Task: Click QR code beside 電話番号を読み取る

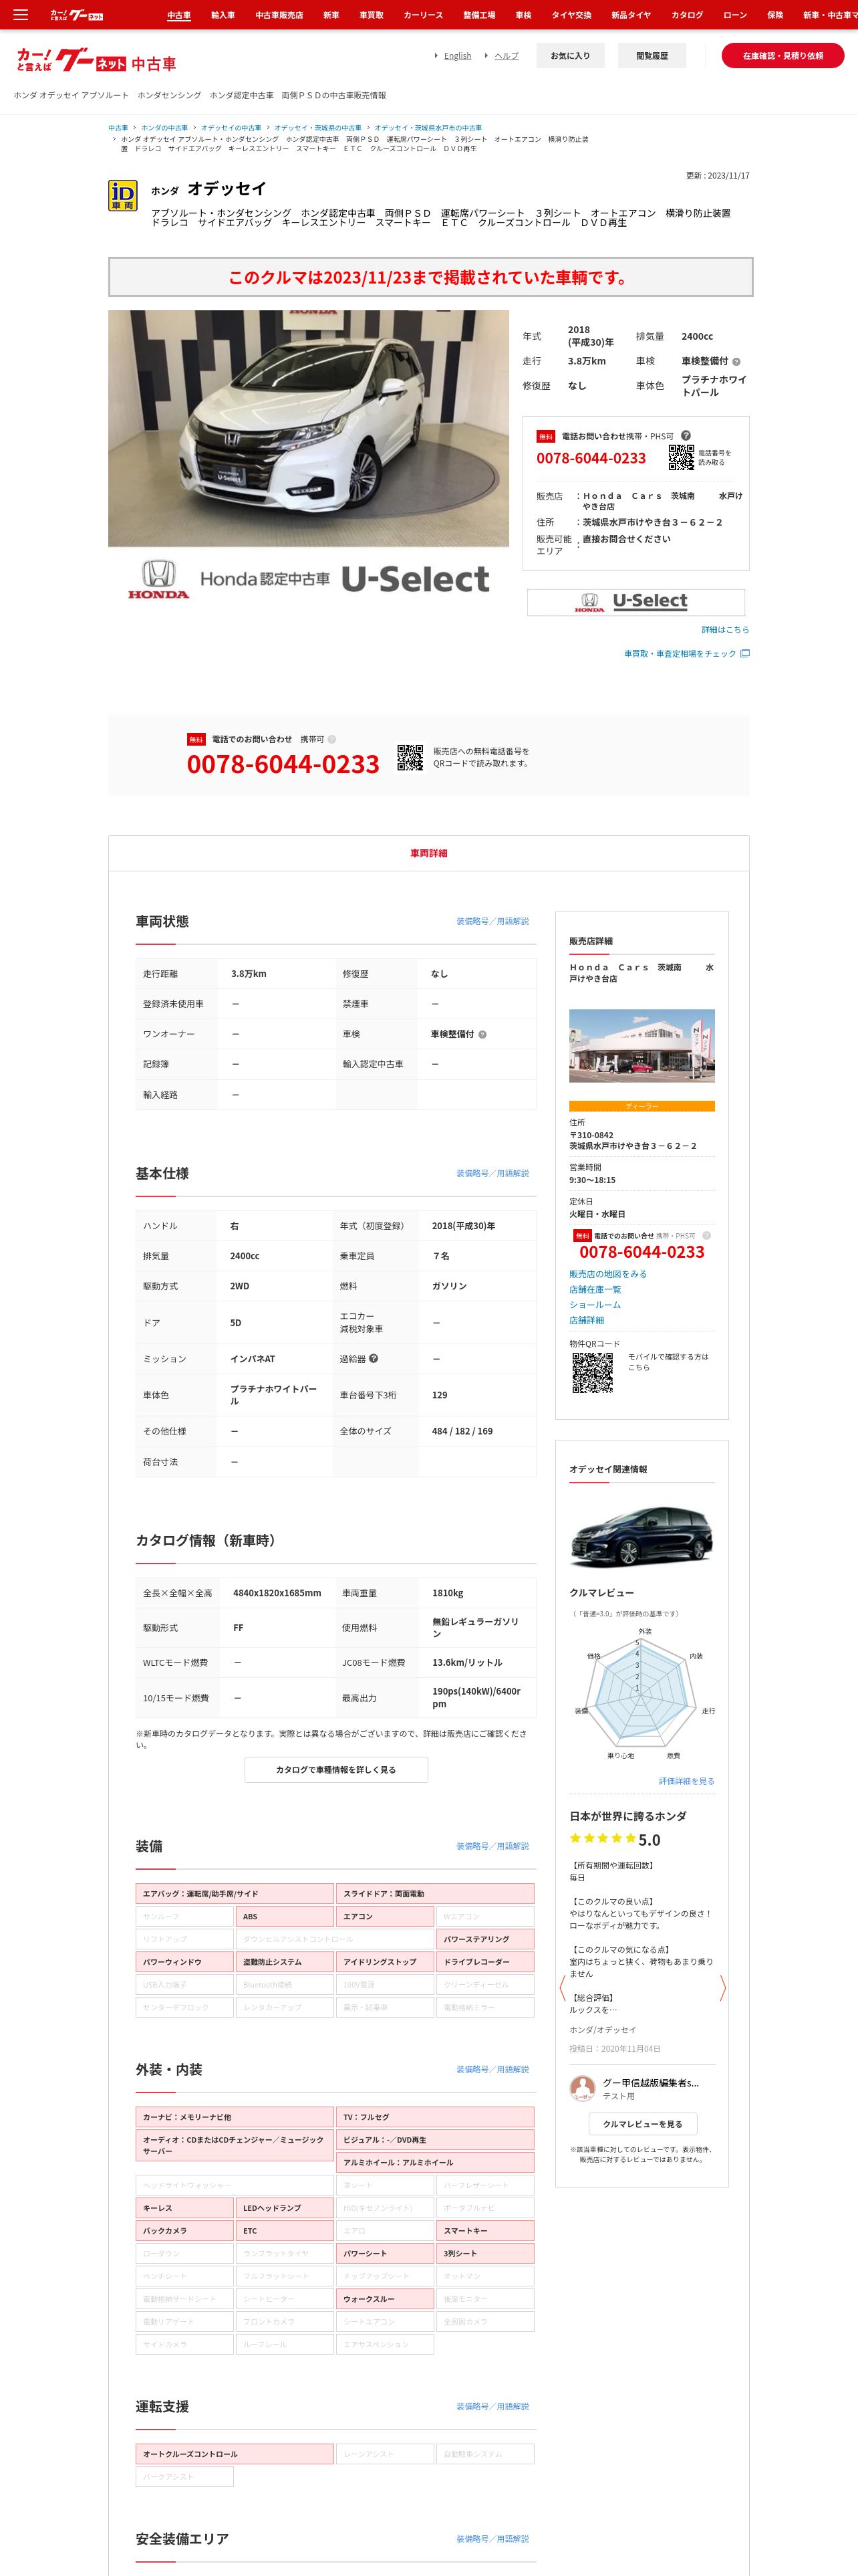Action: point(681,458)
